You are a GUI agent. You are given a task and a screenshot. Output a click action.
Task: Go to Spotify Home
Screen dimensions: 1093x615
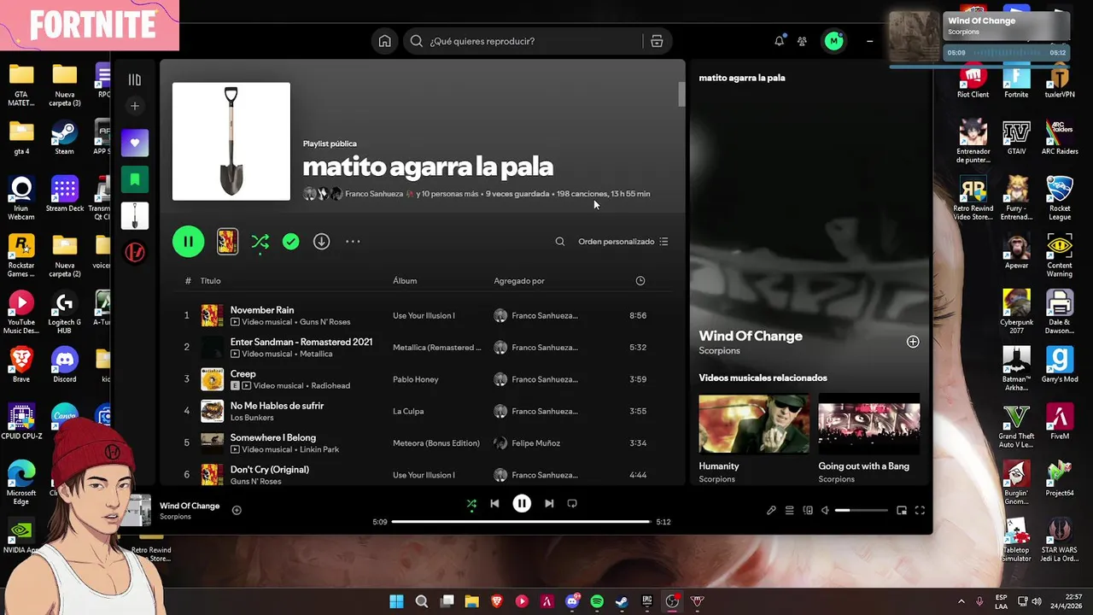(x=385, y=41)
